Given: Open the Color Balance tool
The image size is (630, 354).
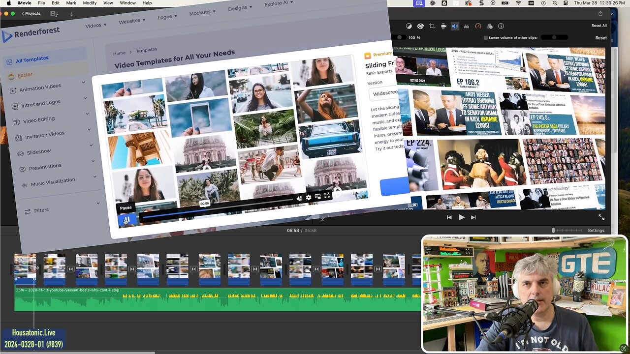Looking at the screenshot, I should 409,26.
